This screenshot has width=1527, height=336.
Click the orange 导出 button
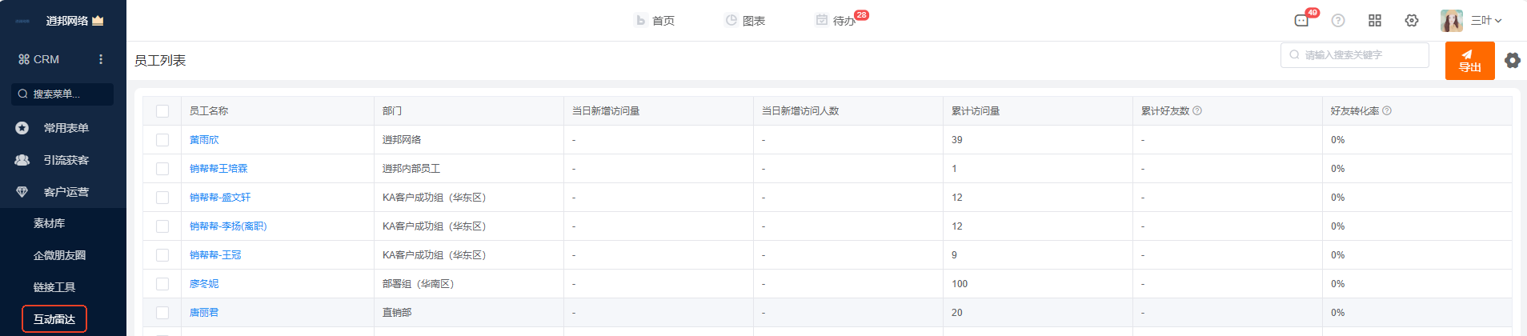coord(1469,61)
